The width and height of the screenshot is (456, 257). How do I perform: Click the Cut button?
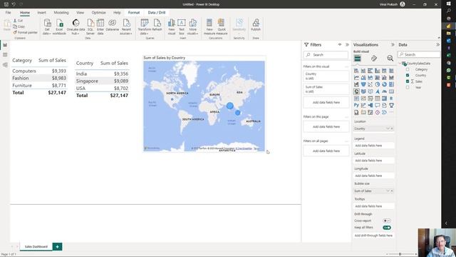(x=18, y=21)
